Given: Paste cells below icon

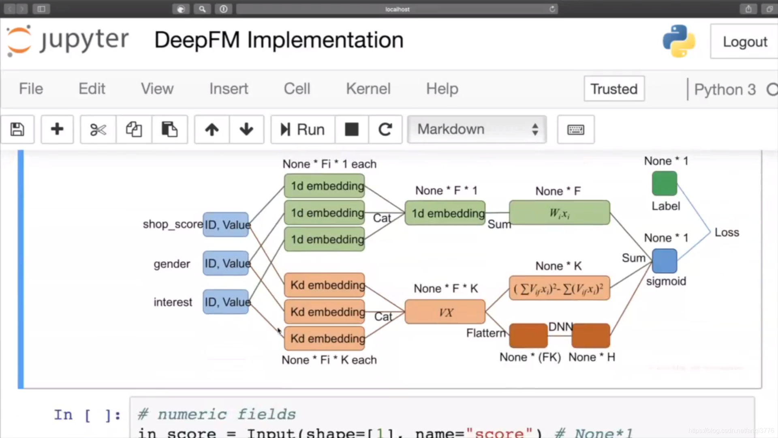Looking at the screenshot, I should tap(169, 129).
